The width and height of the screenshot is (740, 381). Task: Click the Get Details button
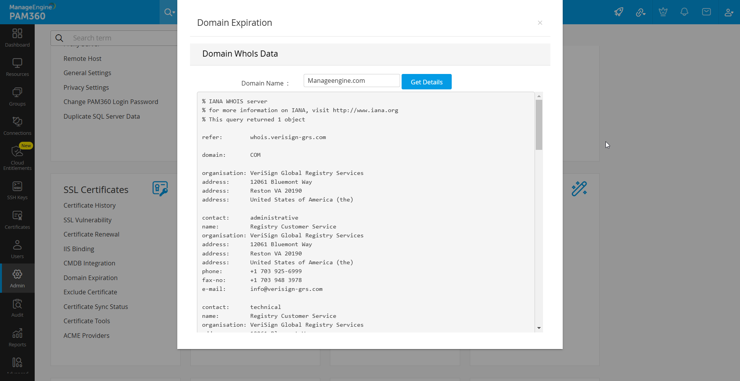click(426, 82)
